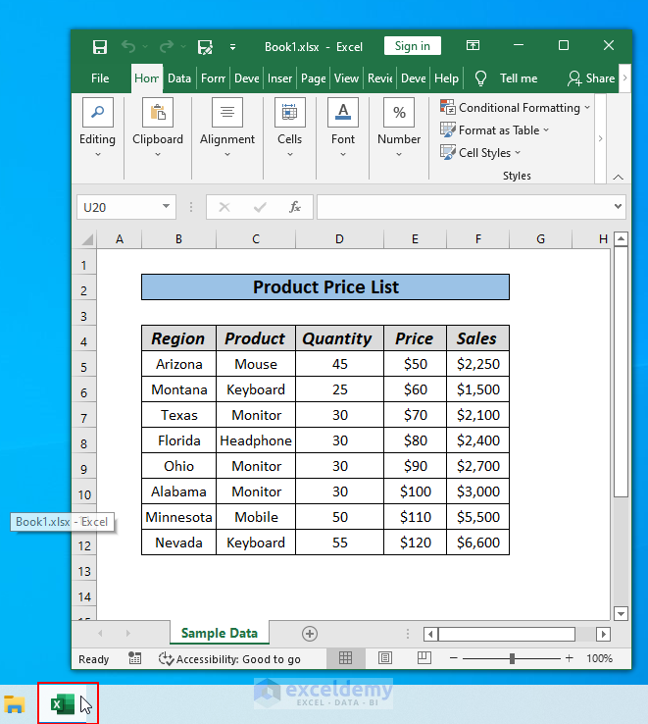Save the workbook with the floppy icon
The image size is (648, 724).
[100, 47]
